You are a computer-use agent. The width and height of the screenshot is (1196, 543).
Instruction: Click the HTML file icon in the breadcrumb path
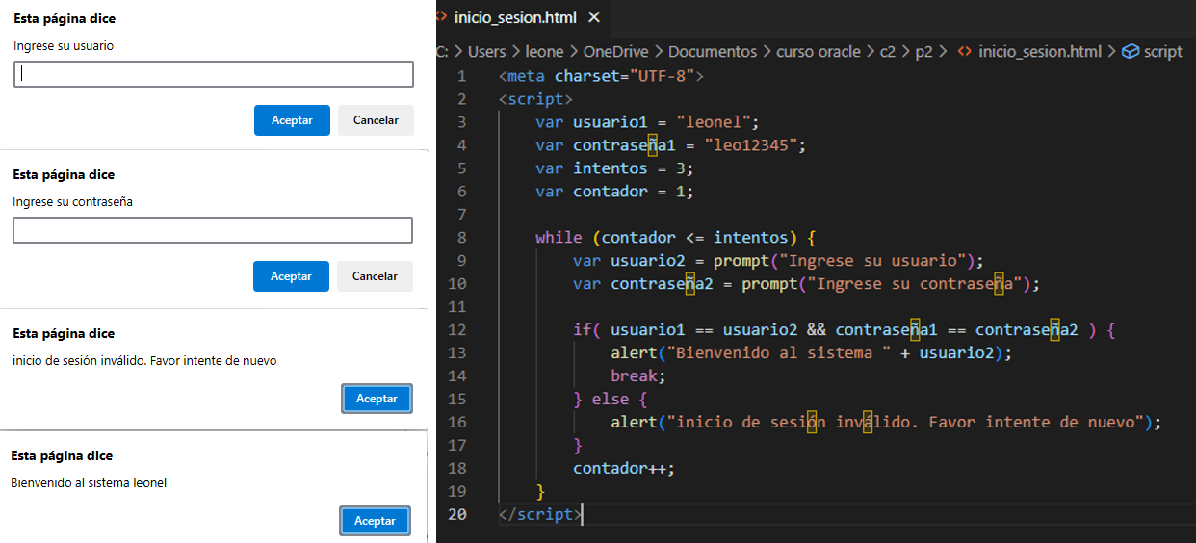[964, 52]
